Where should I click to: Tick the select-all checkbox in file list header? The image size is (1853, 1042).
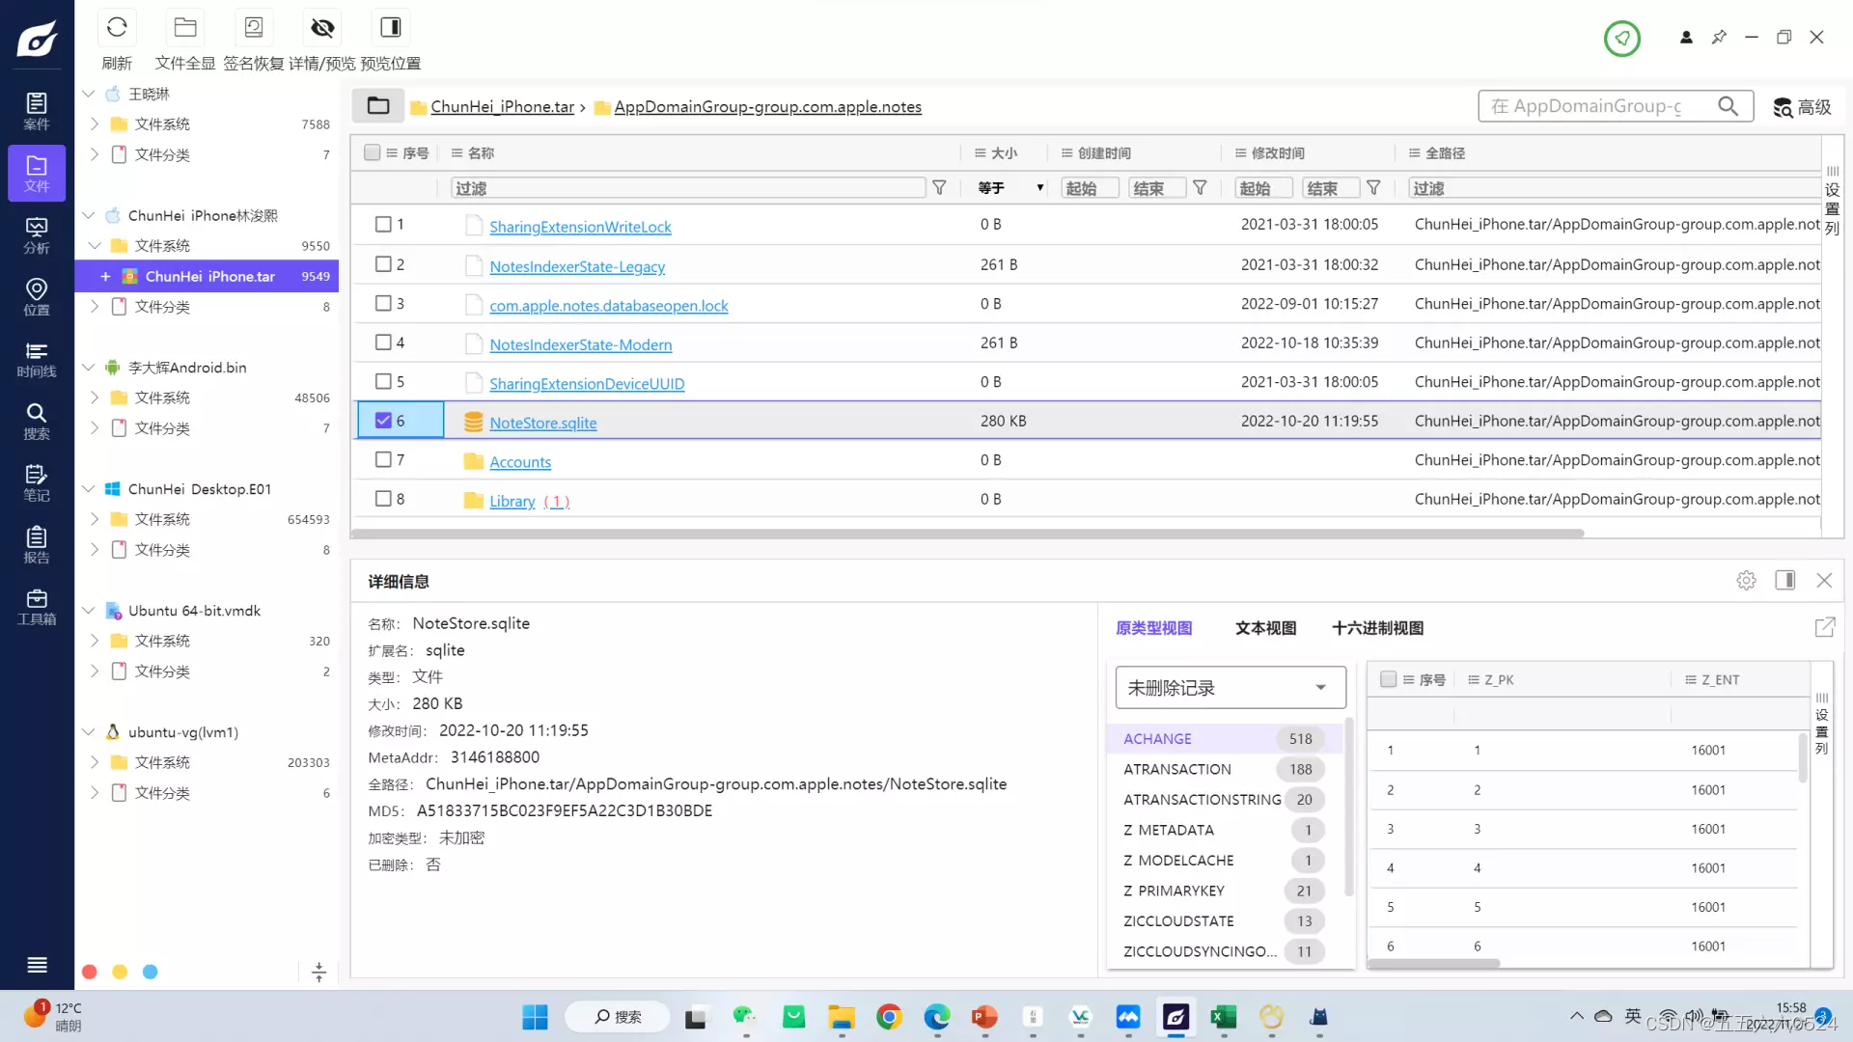click(x=372, y=152)
